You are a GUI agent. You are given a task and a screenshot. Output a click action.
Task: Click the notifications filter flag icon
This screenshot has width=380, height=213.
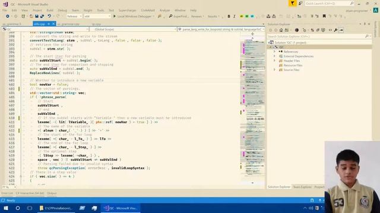click(293, 4)
